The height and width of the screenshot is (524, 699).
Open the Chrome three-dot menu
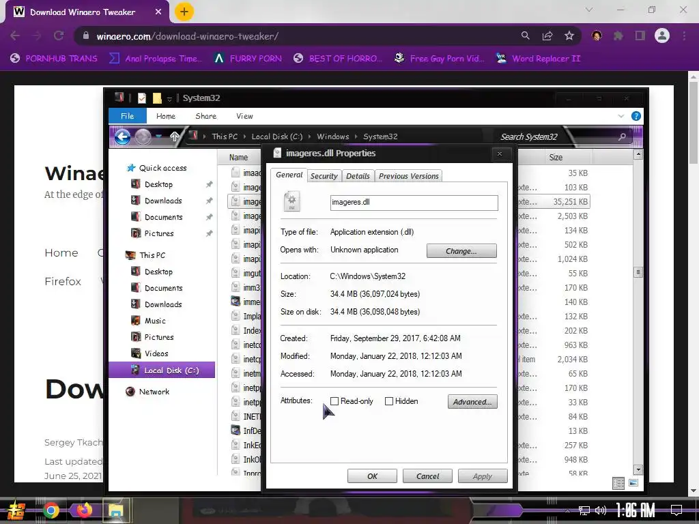click(684, 35)
